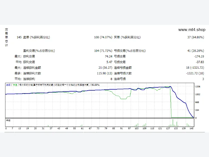
Task: Select the average loss trade value -37.83
Action: coord(200,62)
